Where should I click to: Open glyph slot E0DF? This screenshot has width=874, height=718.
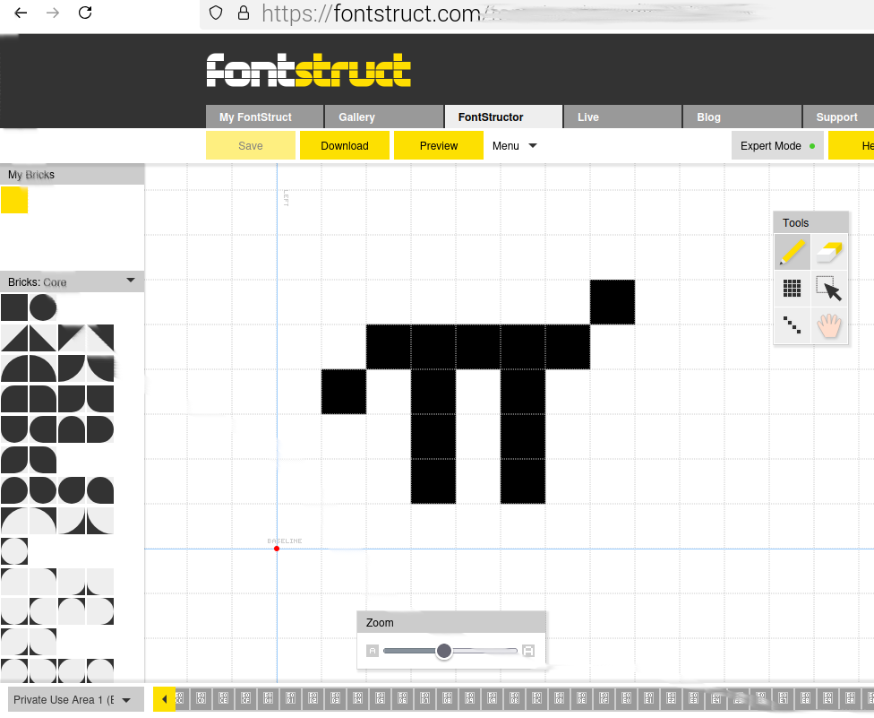pyautogui.click(x=604, y=698)
